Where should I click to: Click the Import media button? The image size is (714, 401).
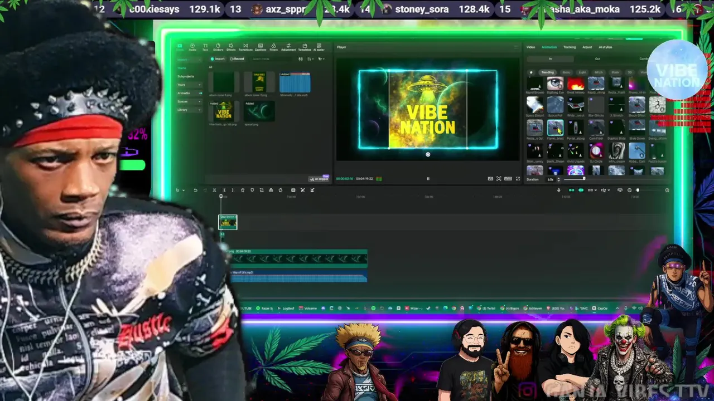(218, 59)
